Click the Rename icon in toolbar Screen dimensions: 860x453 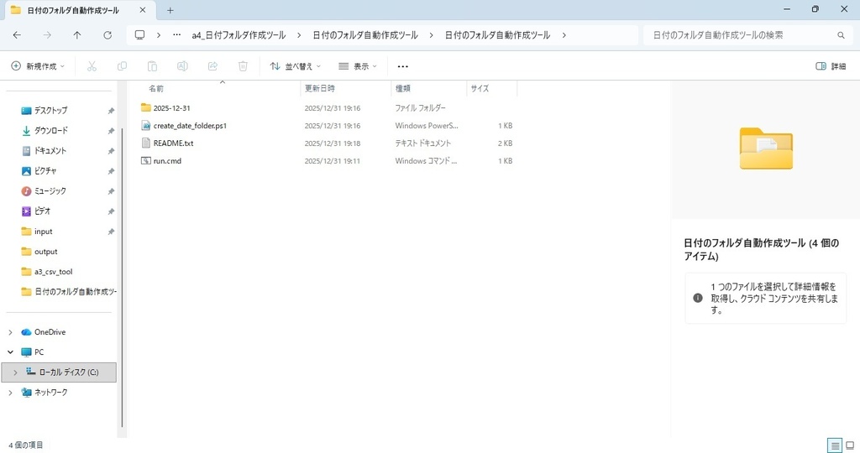182,66
